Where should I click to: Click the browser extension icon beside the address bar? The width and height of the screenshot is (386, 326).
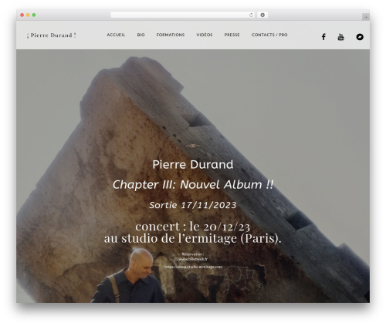pyautogui.click(x=262, y=15)
